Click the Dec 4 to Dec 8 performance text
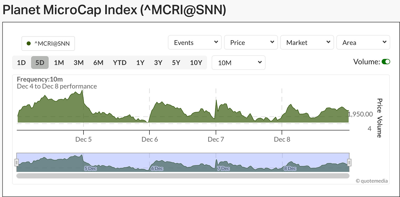 (57, 86)
